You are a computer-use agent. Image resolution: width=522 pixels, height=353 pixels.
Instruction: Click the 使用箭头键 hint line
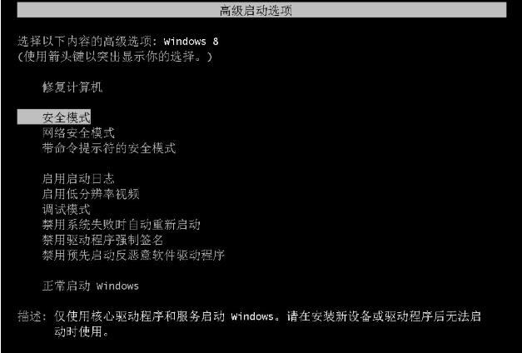coord(115,57)
